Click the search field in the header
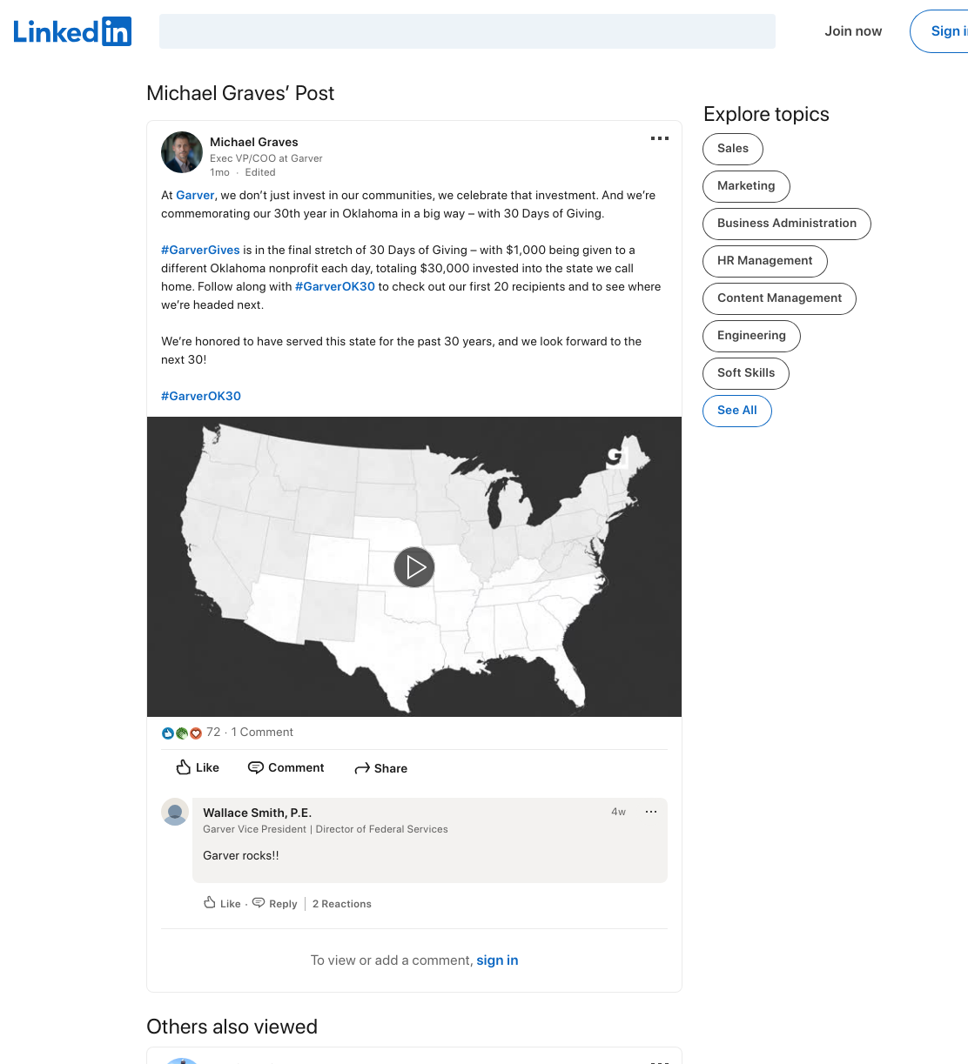Screen dimensions: 968x1064 pos(467,31)
